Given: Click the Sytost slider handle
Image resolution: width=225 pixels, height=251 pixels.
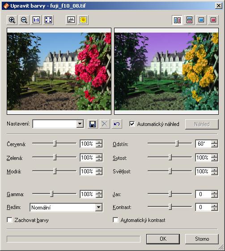Looking at the screenshot, I should click(170, 157).
